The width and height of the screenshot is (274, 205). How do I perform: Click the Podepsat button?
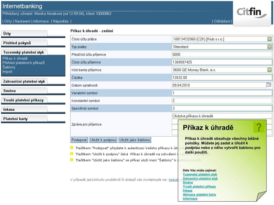coord(79,140)
